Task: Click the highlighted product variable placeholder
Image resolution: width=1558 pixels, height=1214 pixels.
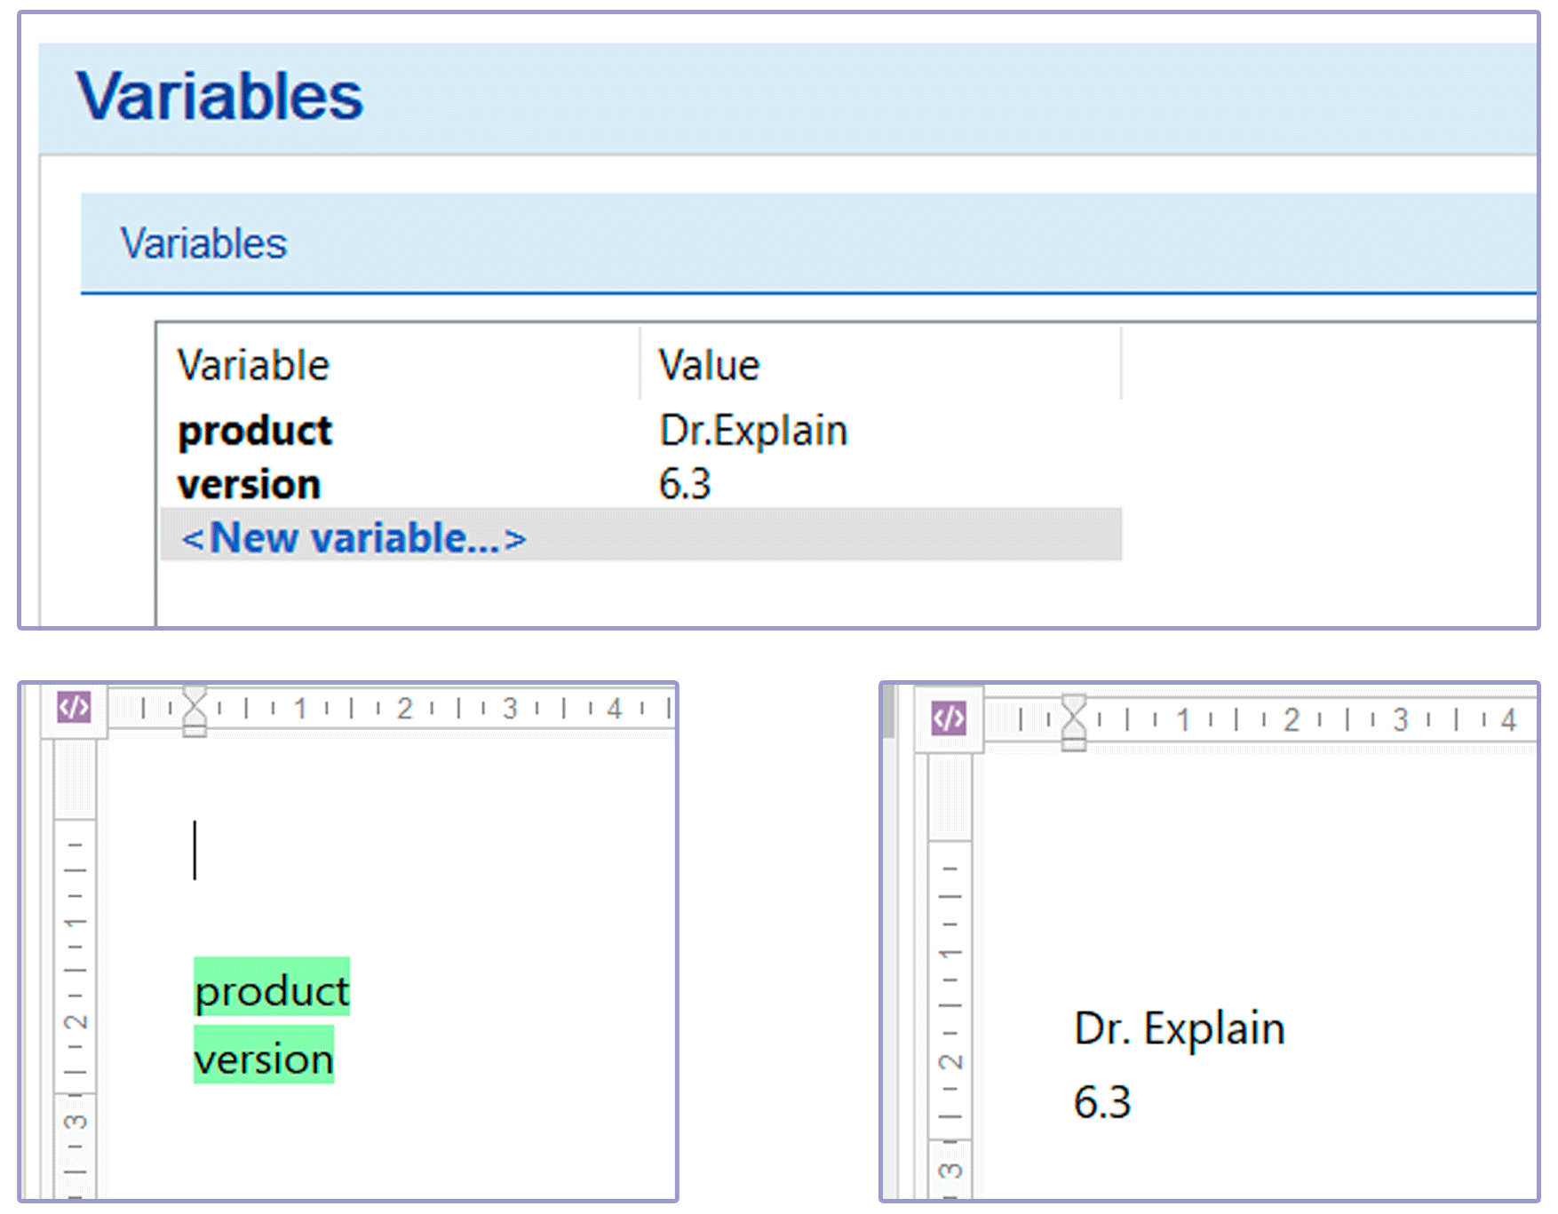Action: click(271, 989)
